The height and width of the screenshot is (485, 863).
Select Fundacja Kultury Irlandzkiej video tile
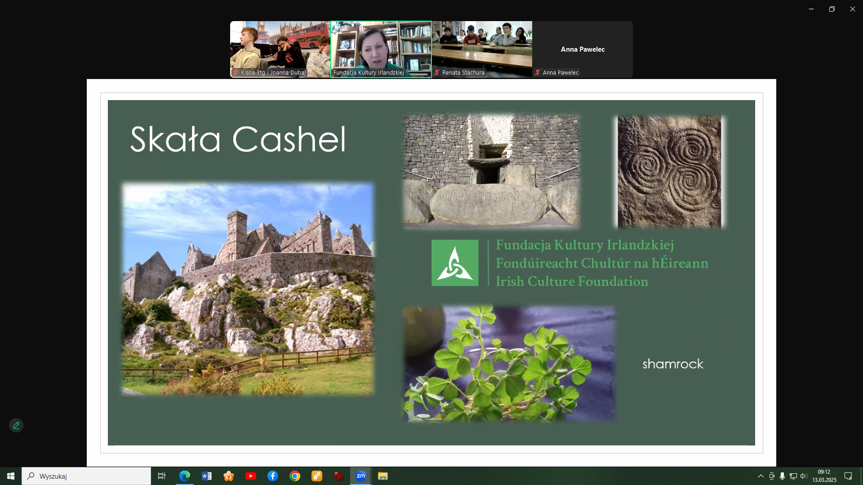[x=381, y=49]
